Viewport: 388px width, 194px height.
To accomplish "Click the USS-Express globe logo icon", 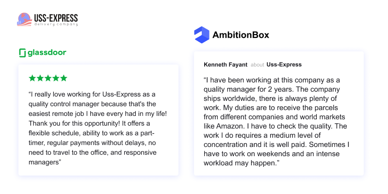I will click(24, 19).
